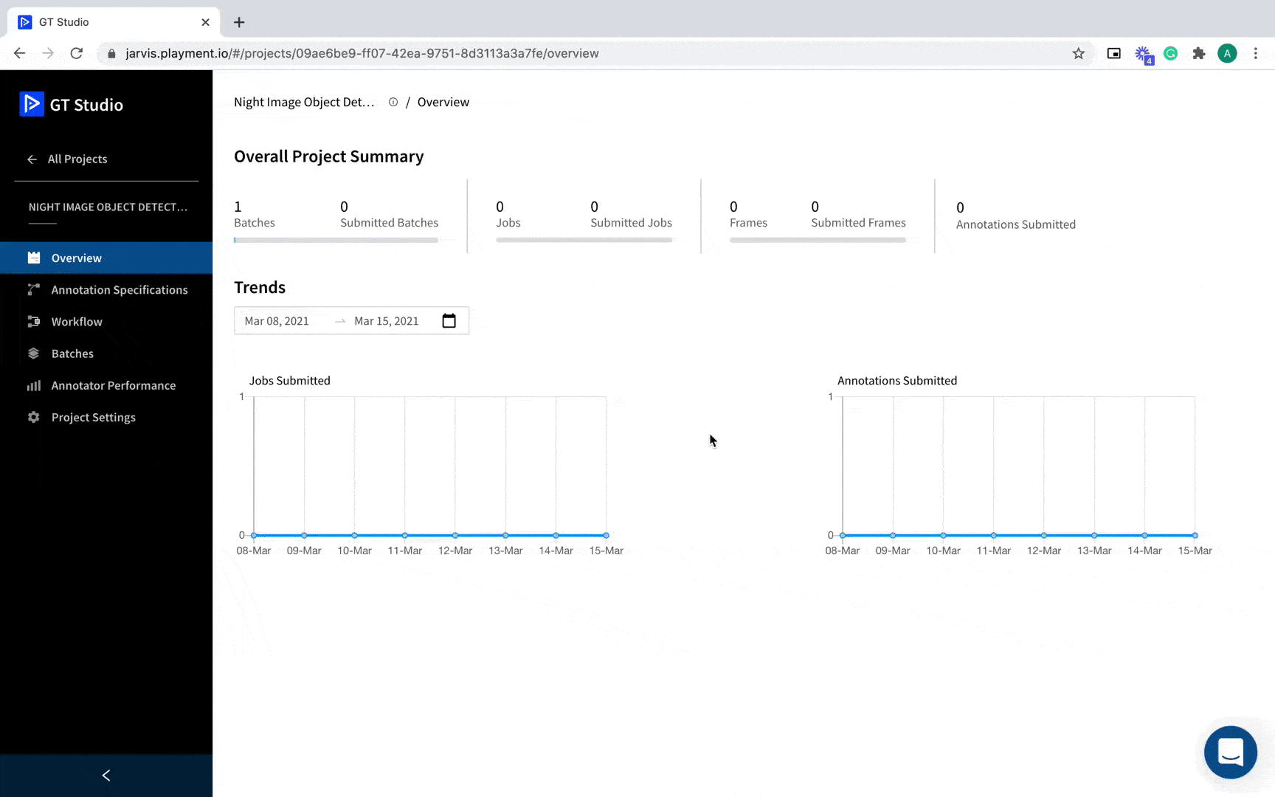
Task: Click the browser address bar URL
Action: [x=362, y=53]
